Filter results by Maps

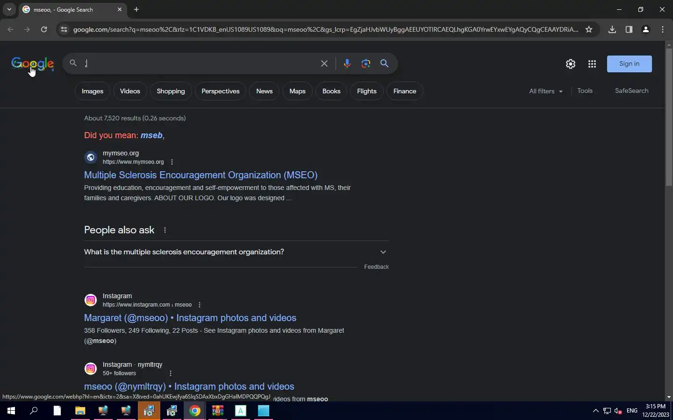(297, 91)
